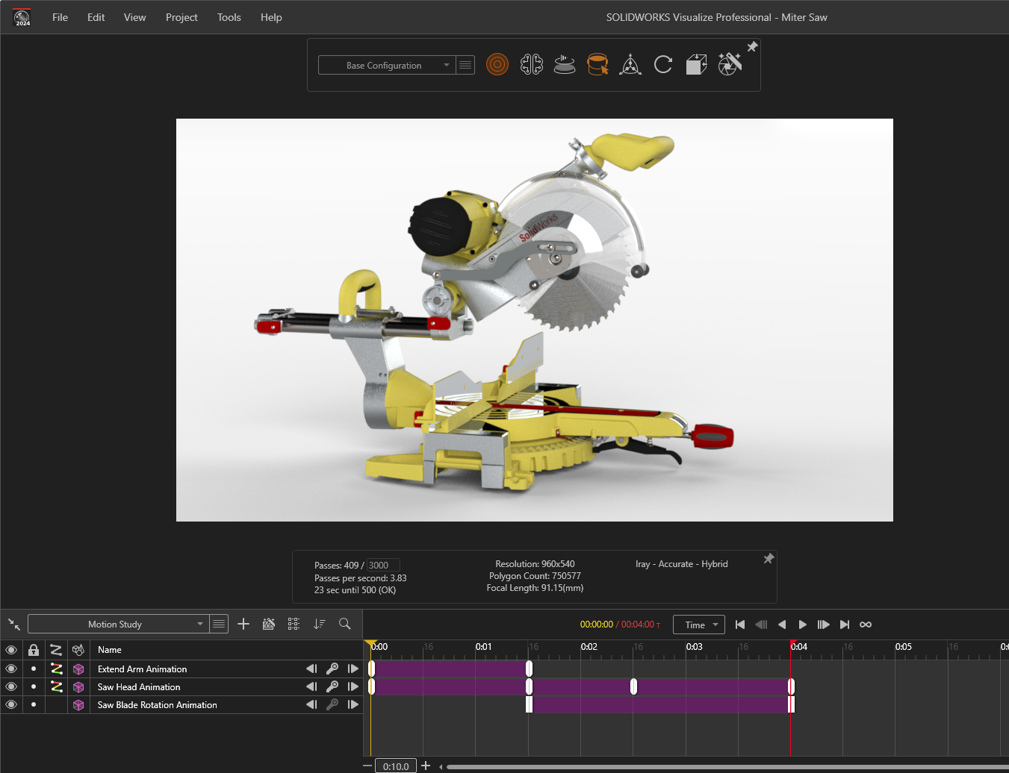1009x773 pixels.
Task: Collapse the timeline panel arrows icon
Action: (14, 625)
